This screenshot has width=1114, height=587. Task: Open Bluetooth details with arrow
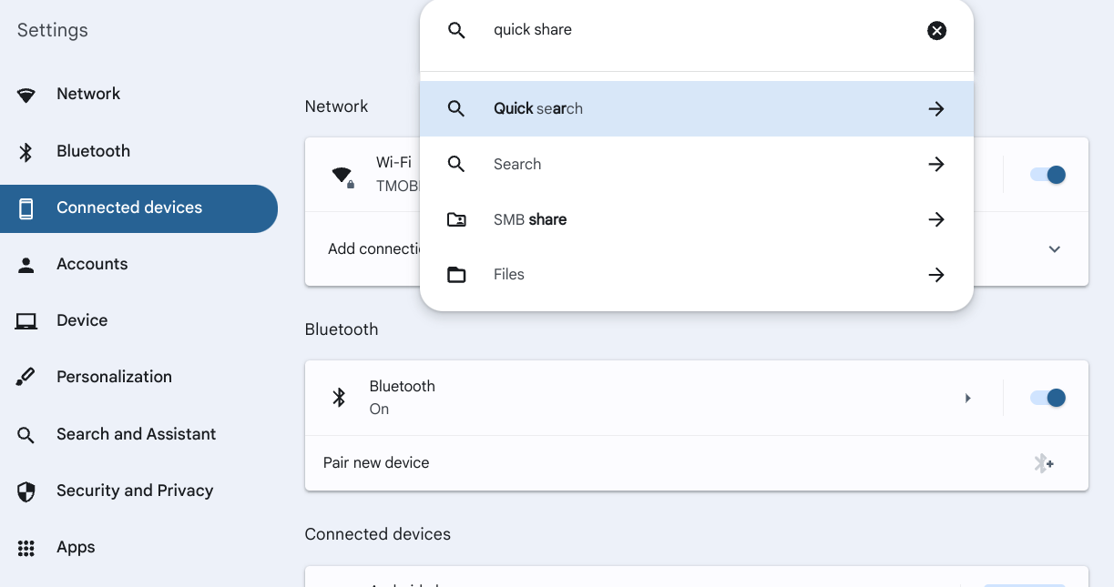pyautogui.click(x=968, y=398)
